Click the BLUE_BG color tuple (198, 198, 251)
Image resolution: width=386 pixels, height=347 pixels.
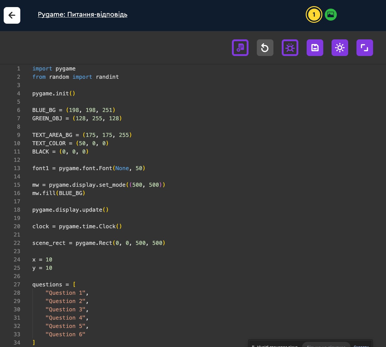(90, 110)
